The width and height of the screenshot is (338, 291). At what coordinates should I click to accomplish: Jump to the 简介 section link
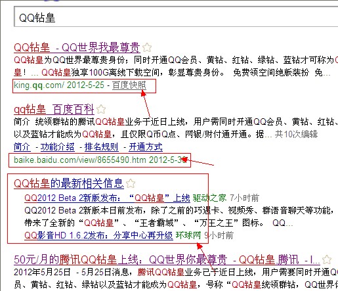pos(22,147)
